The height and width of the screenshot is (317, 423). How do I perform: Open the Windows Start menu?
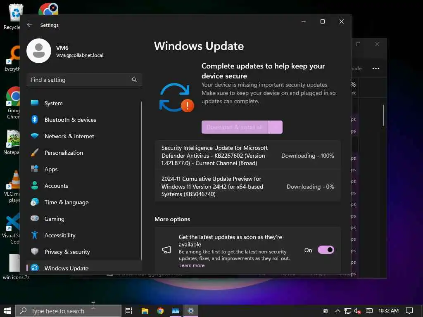[x=7, y=311]
